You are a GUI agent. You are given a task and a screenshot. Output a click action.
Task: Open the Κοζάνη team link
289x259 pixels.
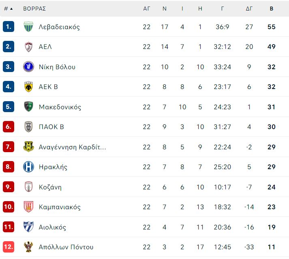coord(50,187)
